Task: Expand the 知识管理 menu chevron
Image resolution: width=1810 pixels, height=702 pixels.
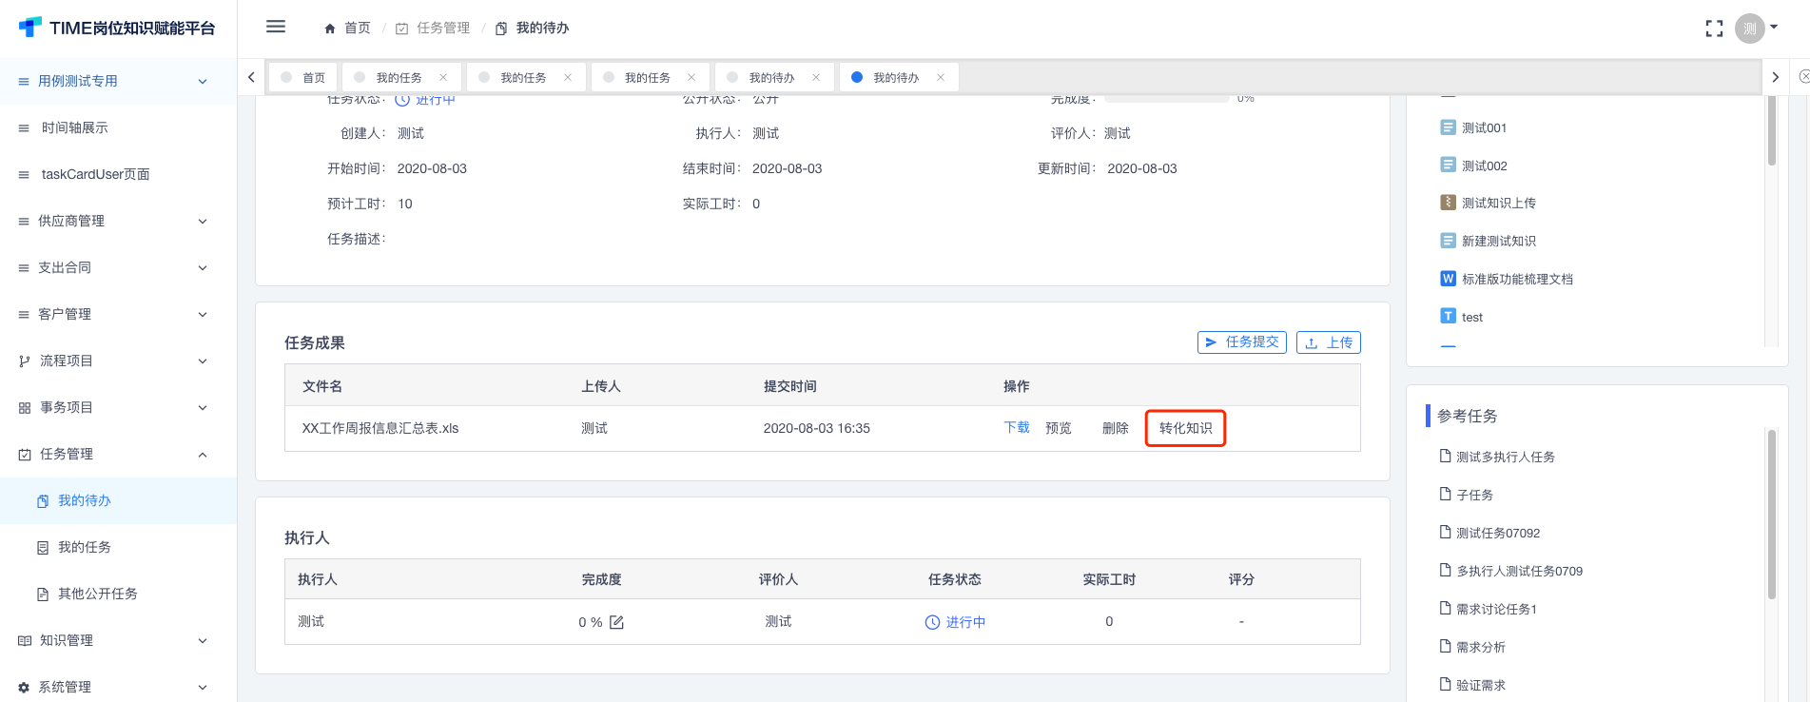Action: pyautogui.click(x=203, y=641)
